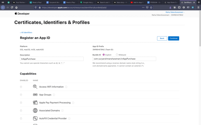This screenshot has height=125, width=201.
Task: Click the Apple Developer logo
Action: [22, 13]
